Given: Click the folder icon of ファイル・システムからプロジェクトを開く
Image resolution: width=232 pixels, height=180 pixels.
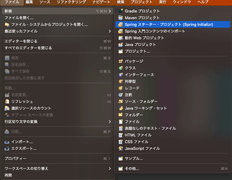Looking at the screenshot, I should point(7,24).
